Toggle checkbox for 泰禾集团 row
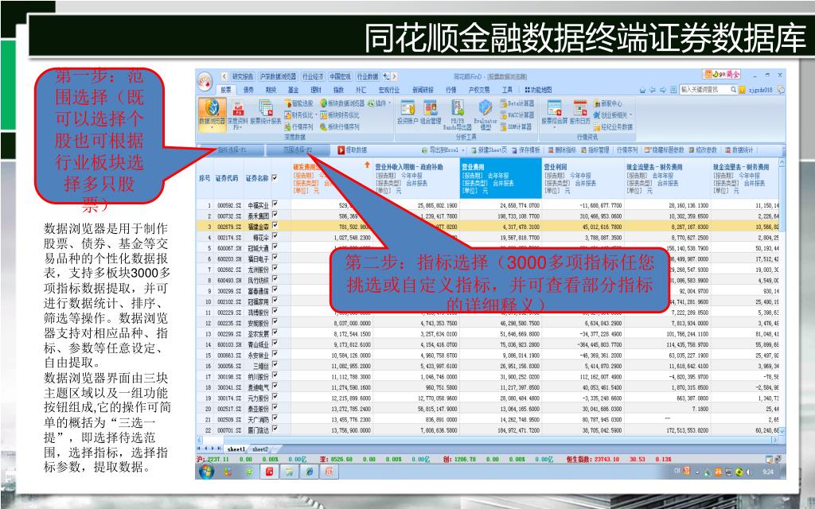This screenshot has width=815, height=509. click(x=275, y=215)
